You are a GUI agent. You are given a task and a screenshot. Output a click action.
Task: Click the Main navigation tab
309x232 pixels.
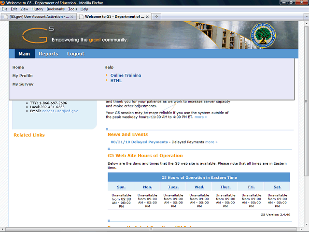(x=25, y=54)
